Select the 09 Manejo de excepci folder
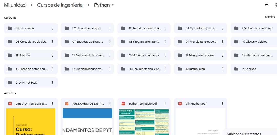The height and width of the screenshot is (135, 277). [200, 42]
